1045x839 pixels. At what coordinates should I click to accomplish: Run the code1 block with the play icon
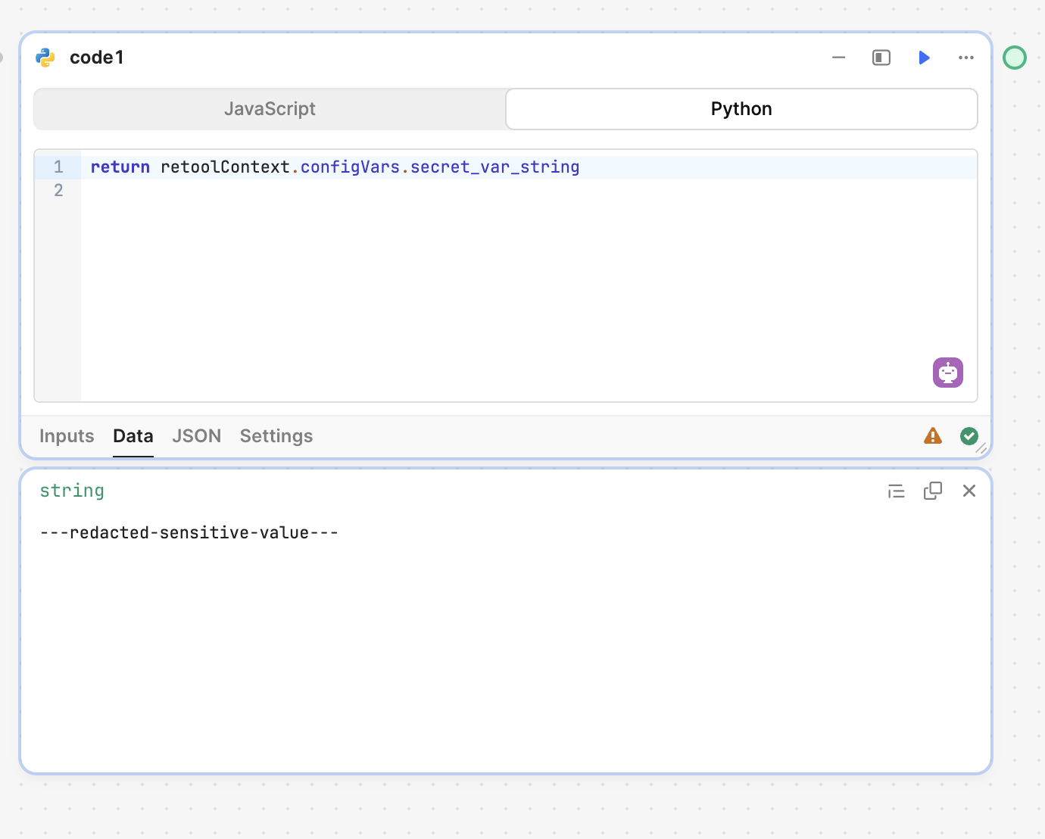tap(923, 57)
